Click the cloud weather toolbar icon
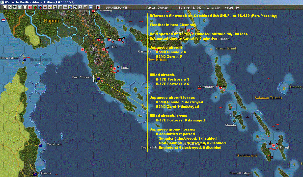Image resolution: width=303 pixels, height=177 pixels. pyautogui.click(x=91, y=7)
